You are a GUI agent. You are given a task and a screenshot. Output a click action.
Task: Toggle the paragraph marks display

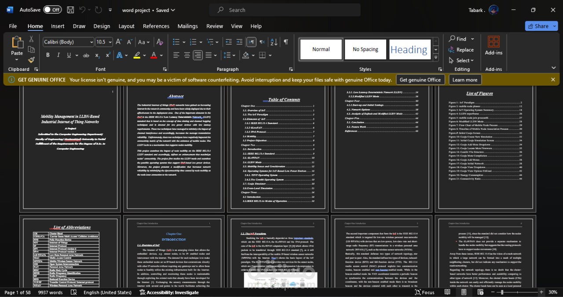[285, 42]
